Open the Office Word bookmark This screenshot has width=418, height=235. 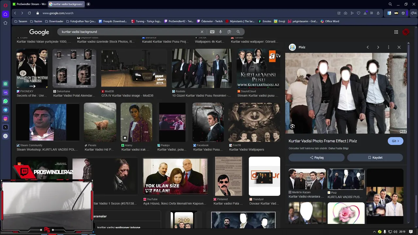click(330, 21)
